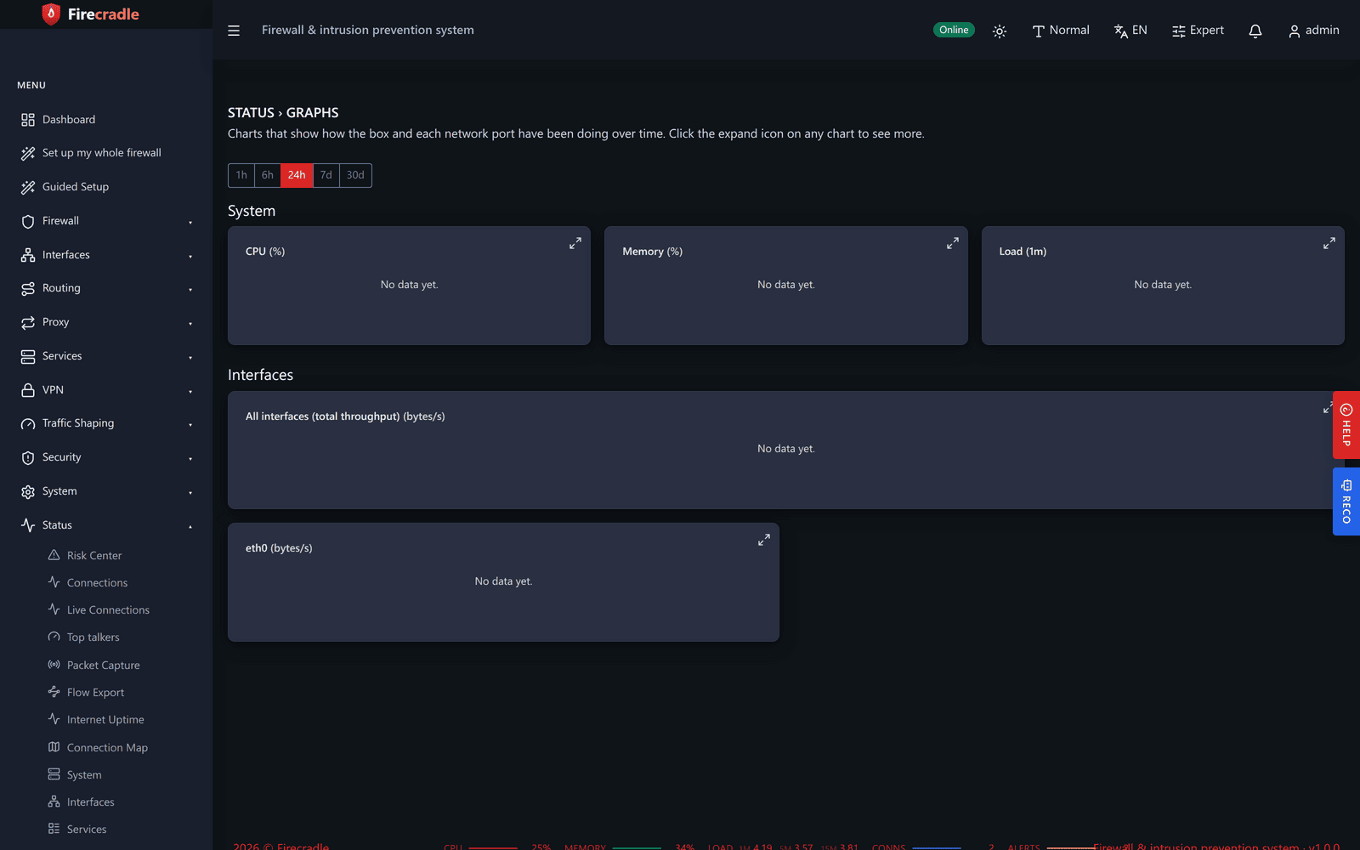Open Dashboard from the menu

point(106,120)
